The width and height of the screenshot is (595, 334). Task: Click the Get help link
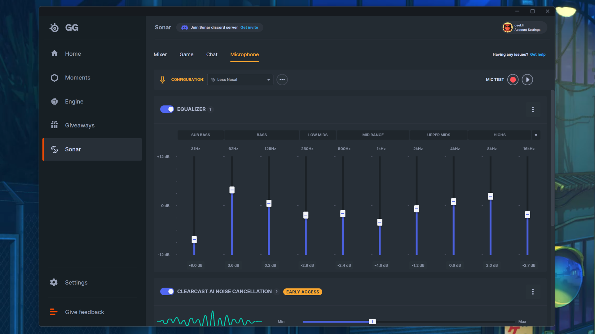[x=538, y=54]
